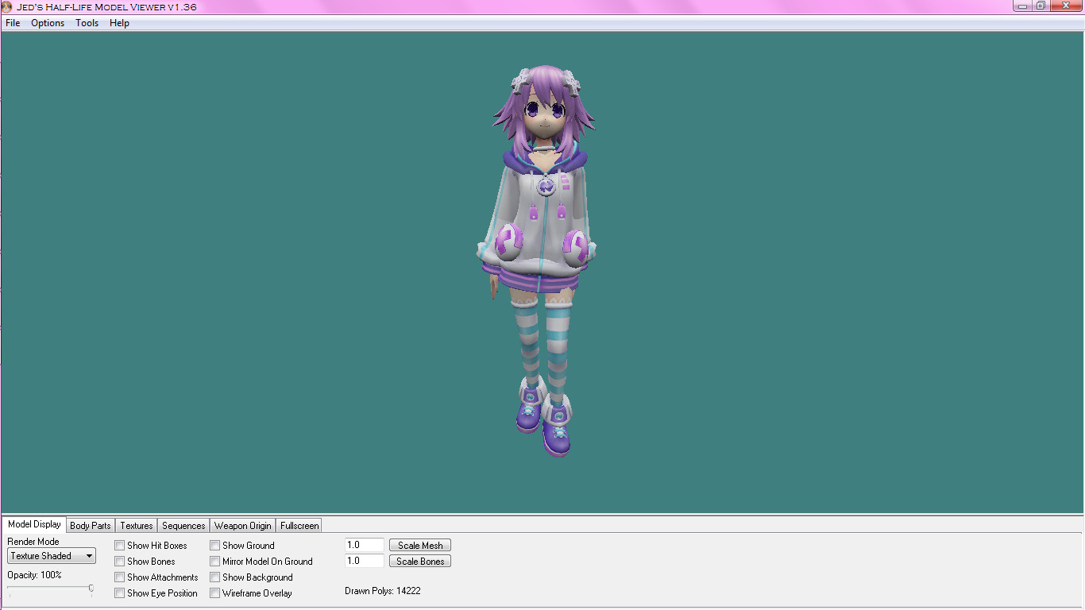Click the Scale Mesh button
This screenshot has height=610, width=1085.
coord(419,545)
